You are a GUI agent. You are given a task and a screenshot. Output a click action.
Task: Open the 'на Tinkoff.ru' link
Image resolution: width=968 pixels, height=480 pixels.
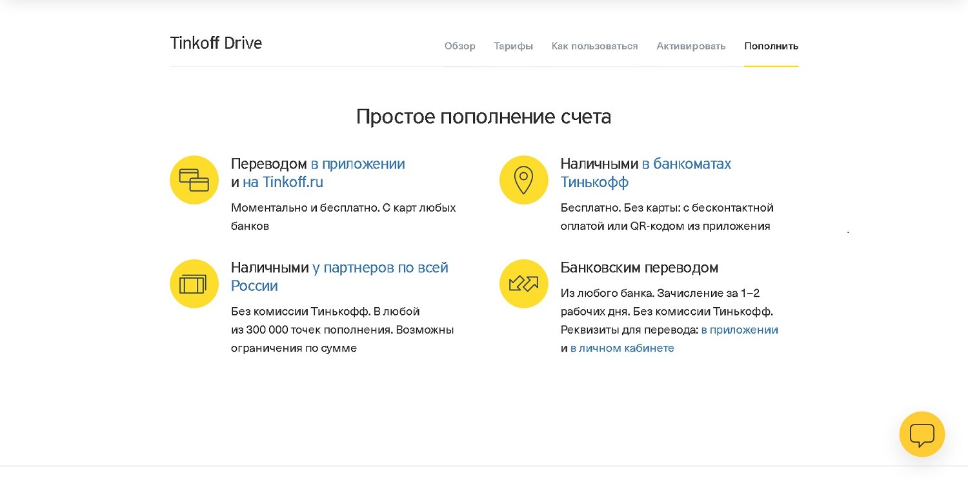(283, 183)
